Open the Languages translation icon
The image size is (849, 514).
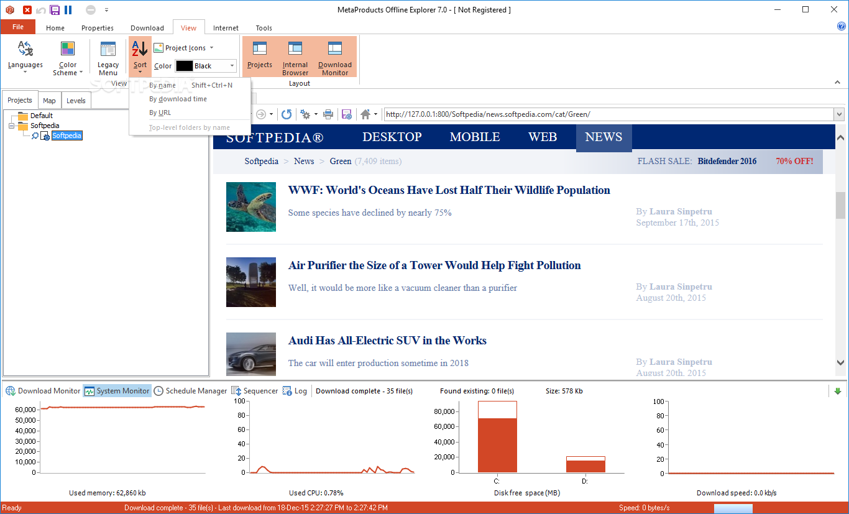click(25, 48)
